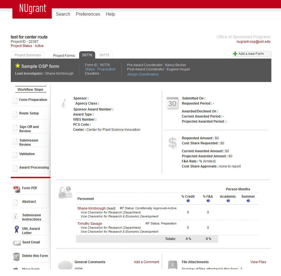Select form tab 56776
281x276 pixels.
point(87,55)
